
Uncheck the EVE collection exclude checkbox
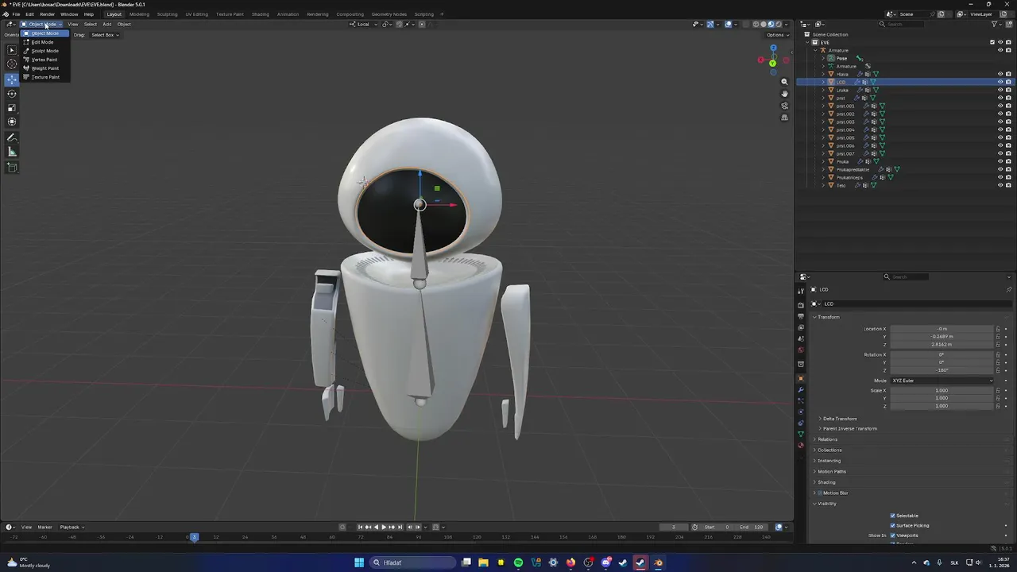pyautogui.click(x=992, y=42)
